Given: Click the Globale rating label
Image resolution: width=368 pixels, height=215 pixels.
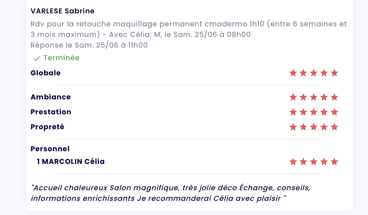Looking at the screenshot, I should point(45,73).
